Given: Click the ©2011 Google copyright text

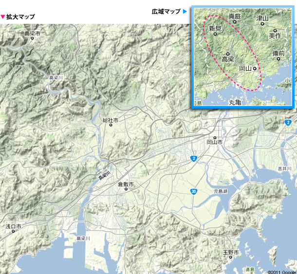Looking at the screenshot, I should pos(281,272).
